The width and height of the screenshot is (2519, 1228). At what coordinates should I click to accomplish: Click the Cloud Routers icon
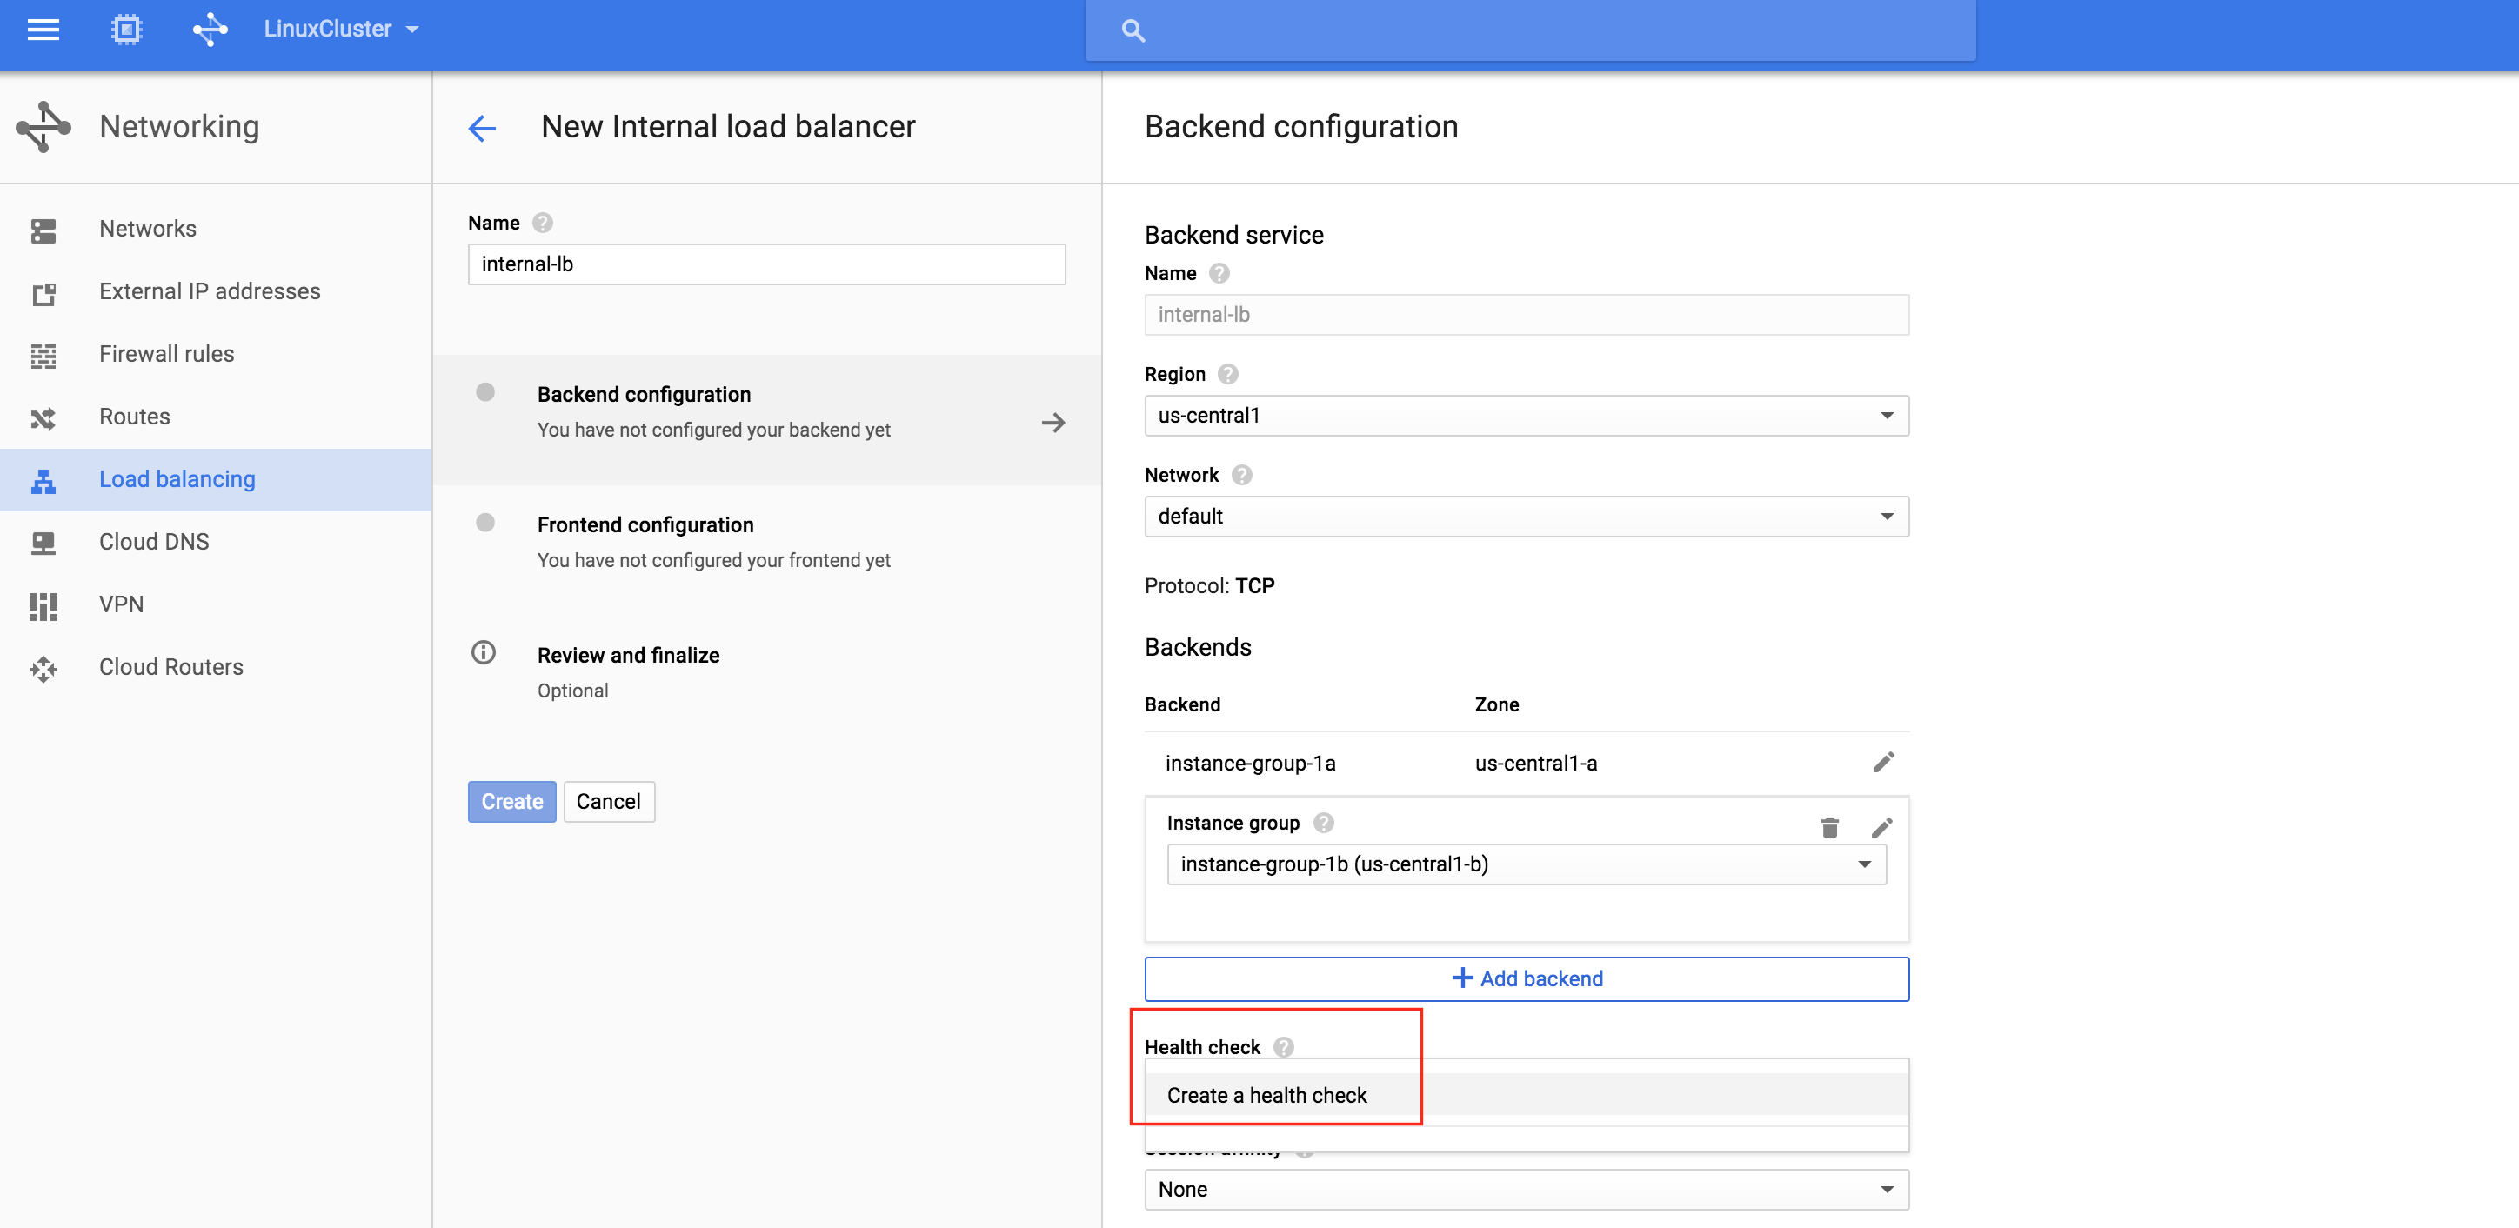coord(43,669)
